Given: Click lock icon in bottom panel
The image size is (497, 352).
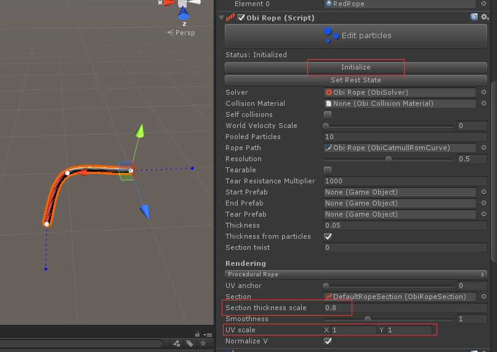Looking at the screenshot, I should pos(197,334).
